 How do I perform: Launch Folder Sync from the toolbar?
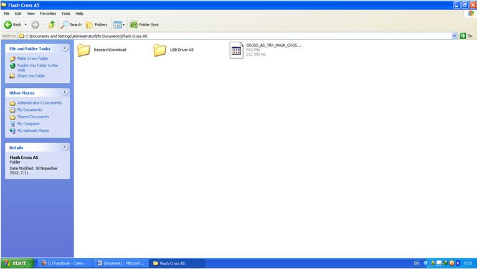tap(144, 25)
